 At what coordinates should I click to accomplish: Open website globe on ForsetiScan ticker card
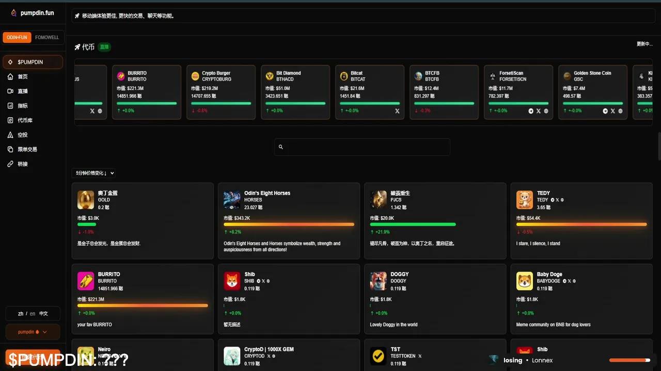[546, 111]
